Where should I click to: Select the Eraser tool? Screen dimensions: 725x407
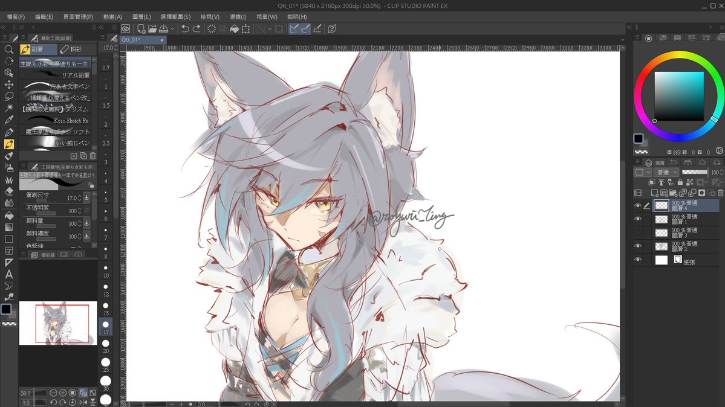coord(9,191)
